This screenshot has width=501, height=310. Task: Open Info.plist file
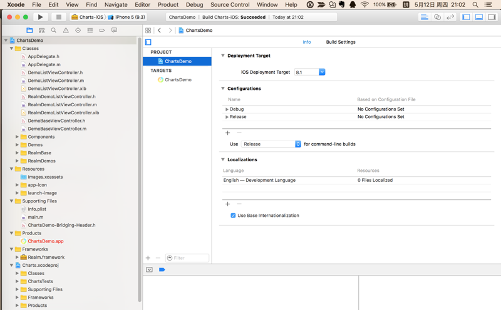pos(37,209)
